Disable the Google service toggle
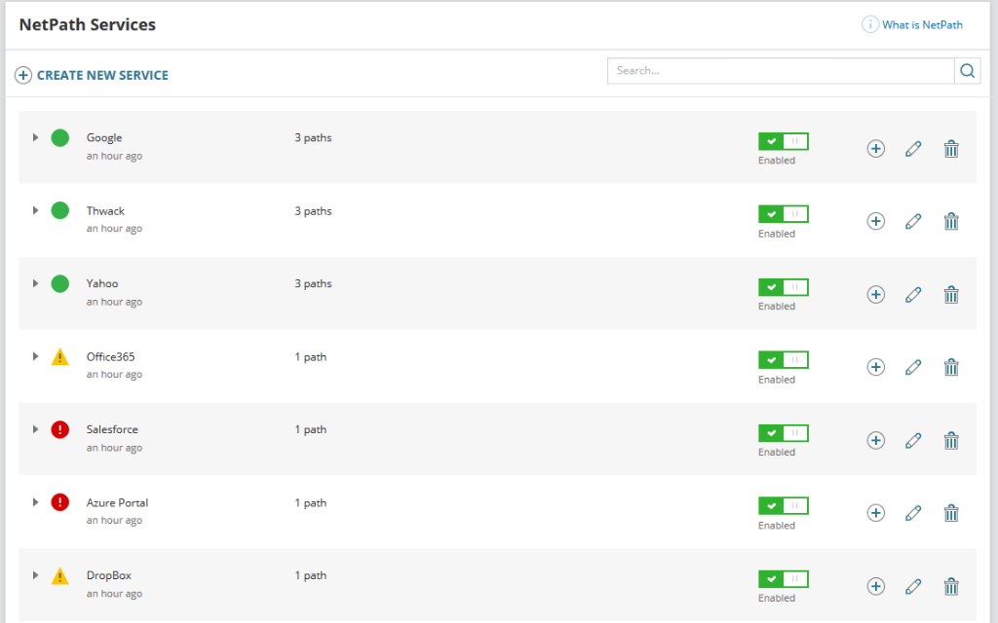 (783, 141)
